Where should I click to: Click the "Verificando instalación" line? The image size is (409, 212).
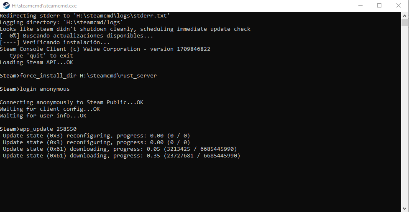coord(55,42)
